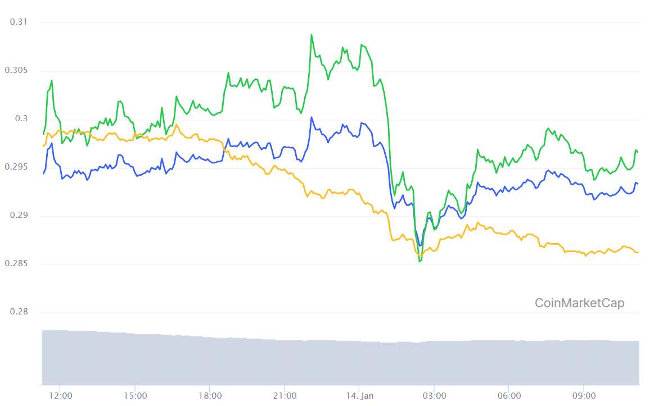Screen dimensions: 672x406
Task: Click the 0.28 price axis label
Action: tap(19, 312)
